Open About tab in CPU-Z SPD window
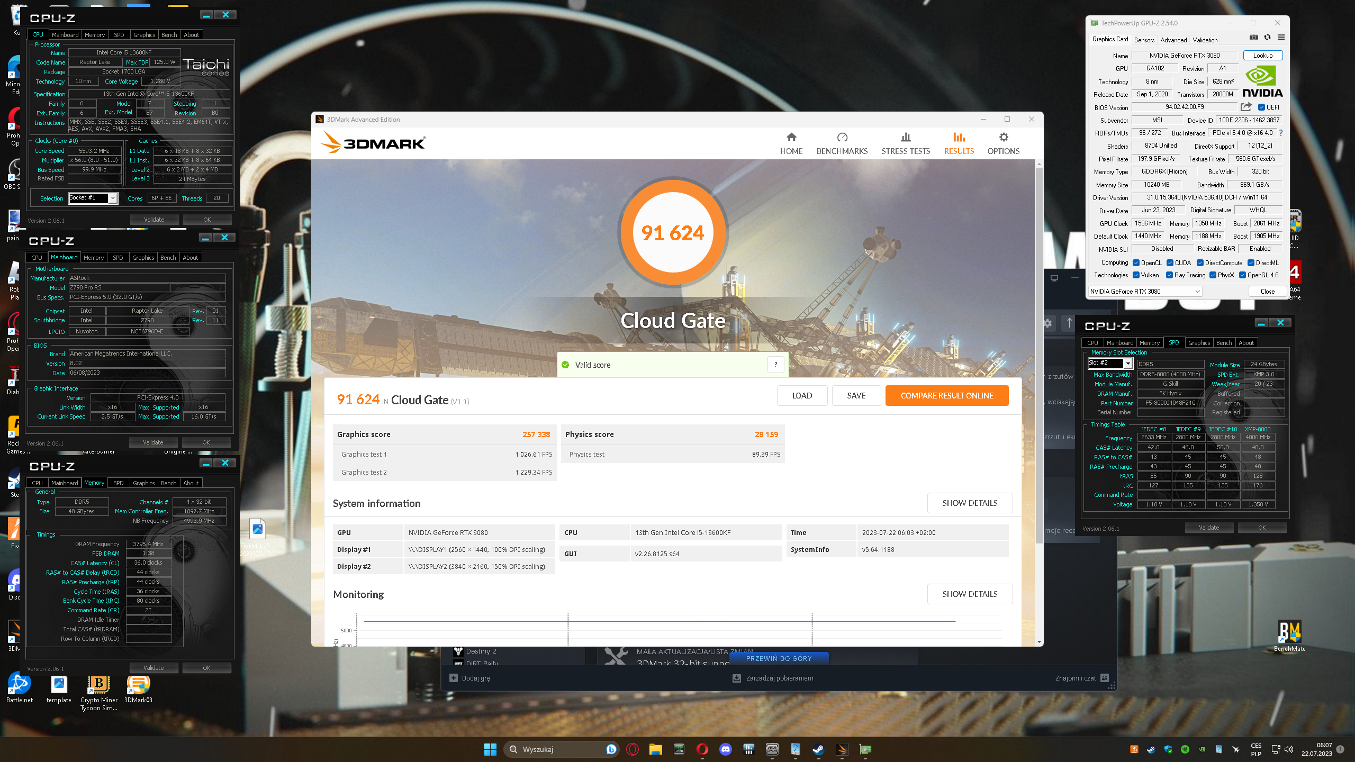 [x=1246, y=343]
